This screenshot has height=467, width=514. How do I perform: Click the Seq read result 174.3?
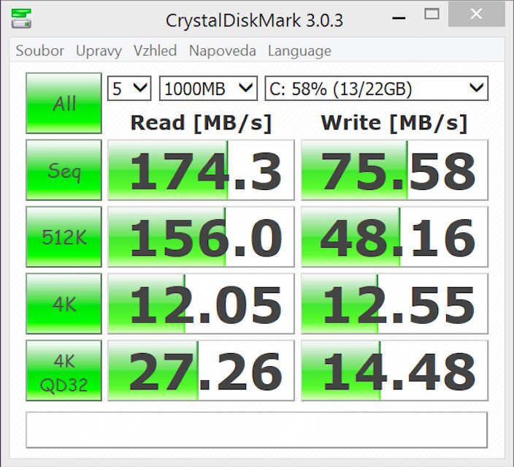click(x=201, y=170)
